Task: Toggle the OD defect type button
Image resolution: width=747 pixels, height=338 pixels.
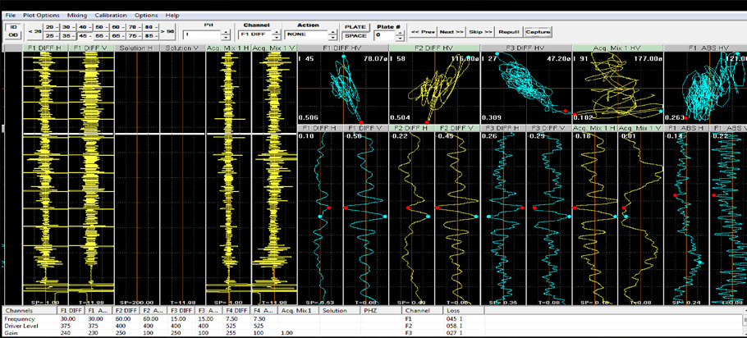Action: coord(12,36)
